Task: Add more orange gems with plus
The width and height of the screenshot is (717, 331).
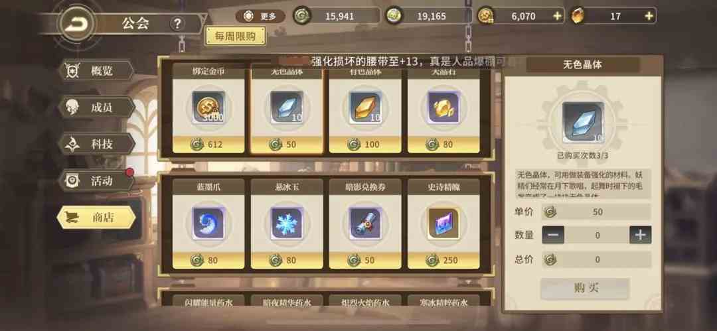Action: point(649,16)
